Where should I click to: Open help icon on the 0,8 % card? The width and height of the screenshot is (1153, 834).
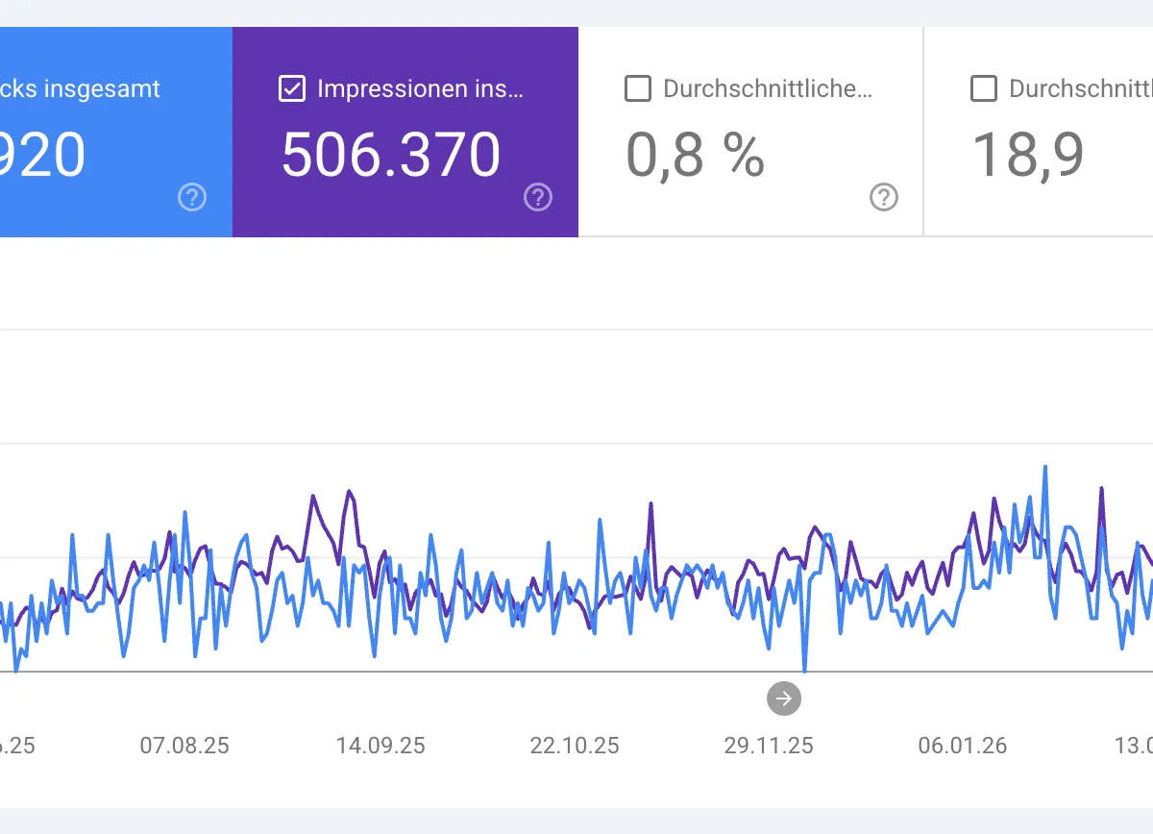[884, 198]
